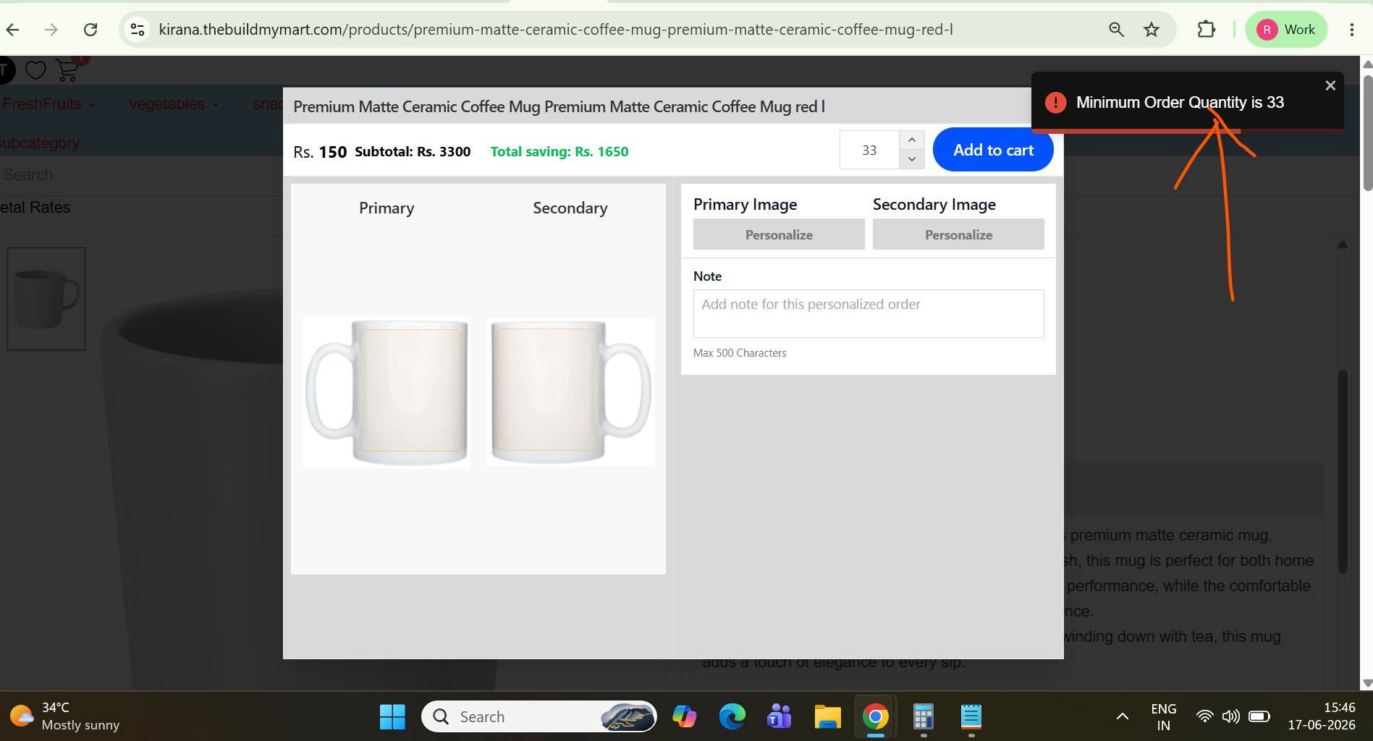Reload the current page
Screen dimensions: 1373x741
click(x=90, y=30)
